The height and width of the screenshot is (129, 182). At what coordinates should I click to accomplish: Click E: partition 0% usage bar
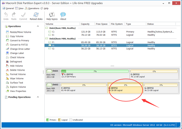[x=154, y=71]
